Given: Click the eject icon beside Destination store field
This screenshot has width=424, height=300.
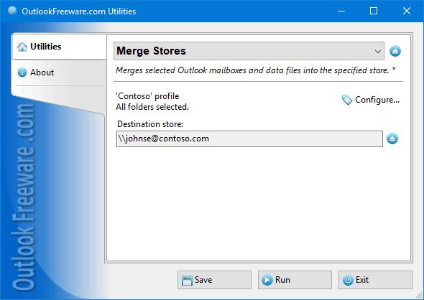Looking at the screenshot, I should pyautogui.click(x=392, y=139).
